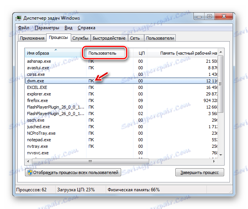Open the Файл menu

click(23, 28)
